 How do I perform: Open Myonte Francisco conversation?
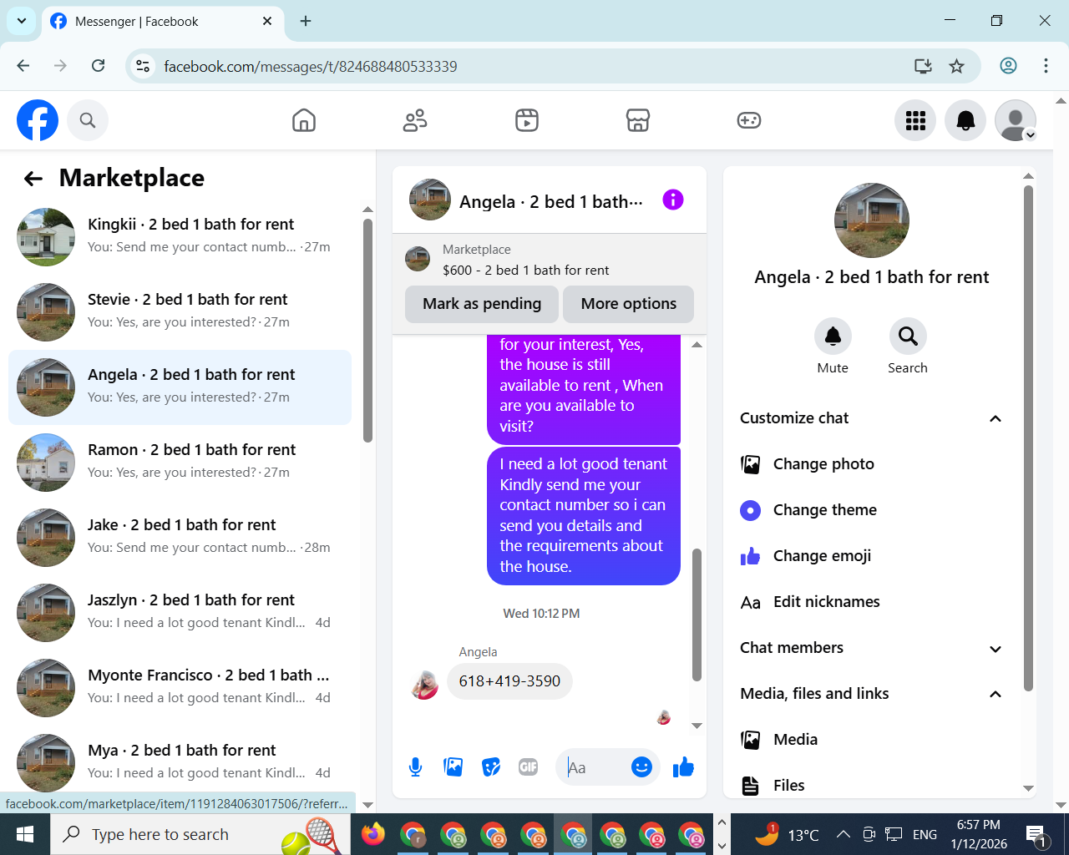[180, 688]
